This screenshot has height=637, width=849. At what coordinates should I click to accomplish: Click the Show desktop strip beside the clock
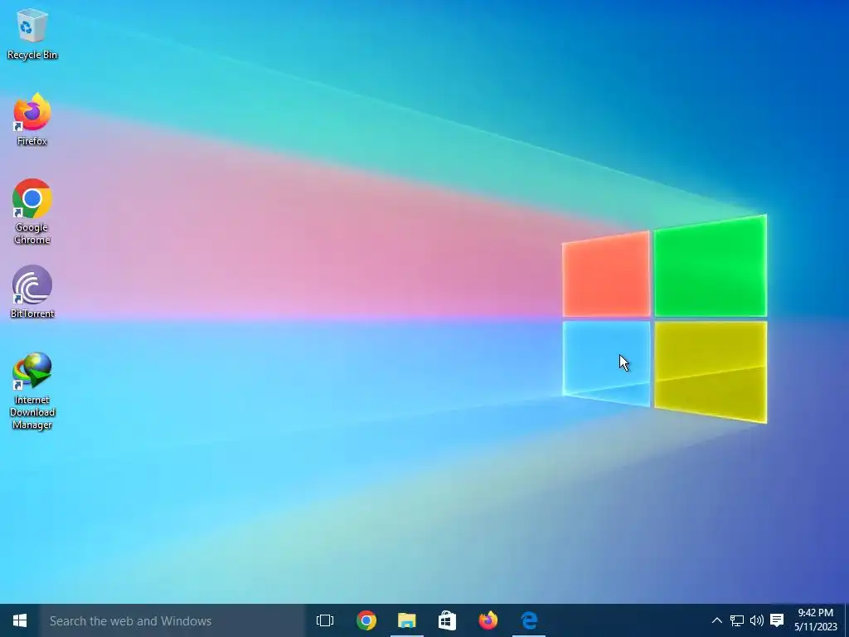(847, 620)
